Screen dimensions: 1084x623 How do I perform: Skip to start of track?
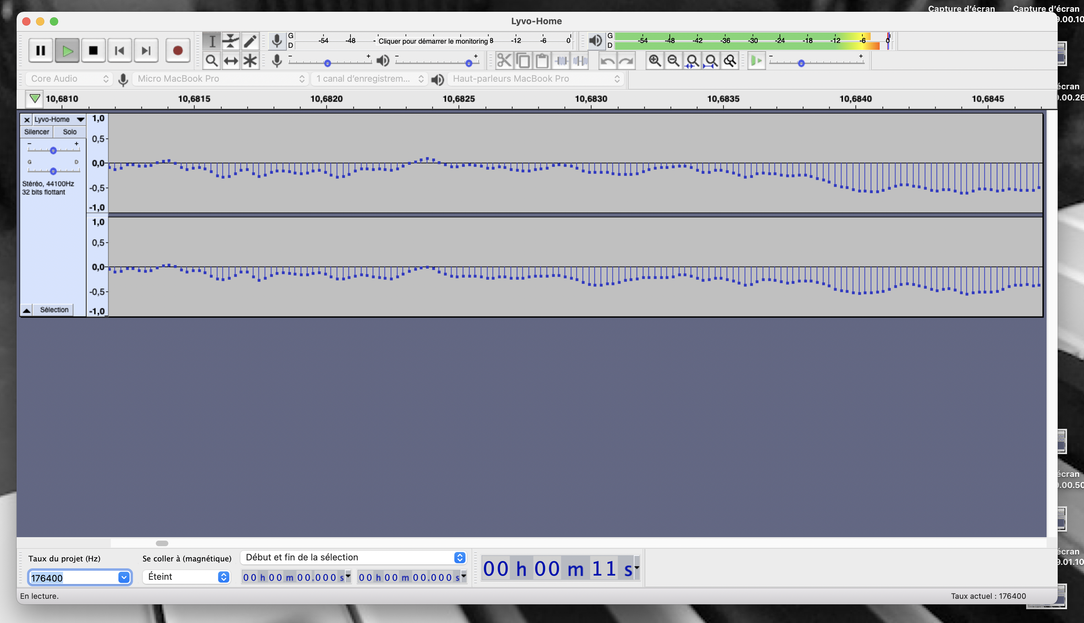[120, 51]
